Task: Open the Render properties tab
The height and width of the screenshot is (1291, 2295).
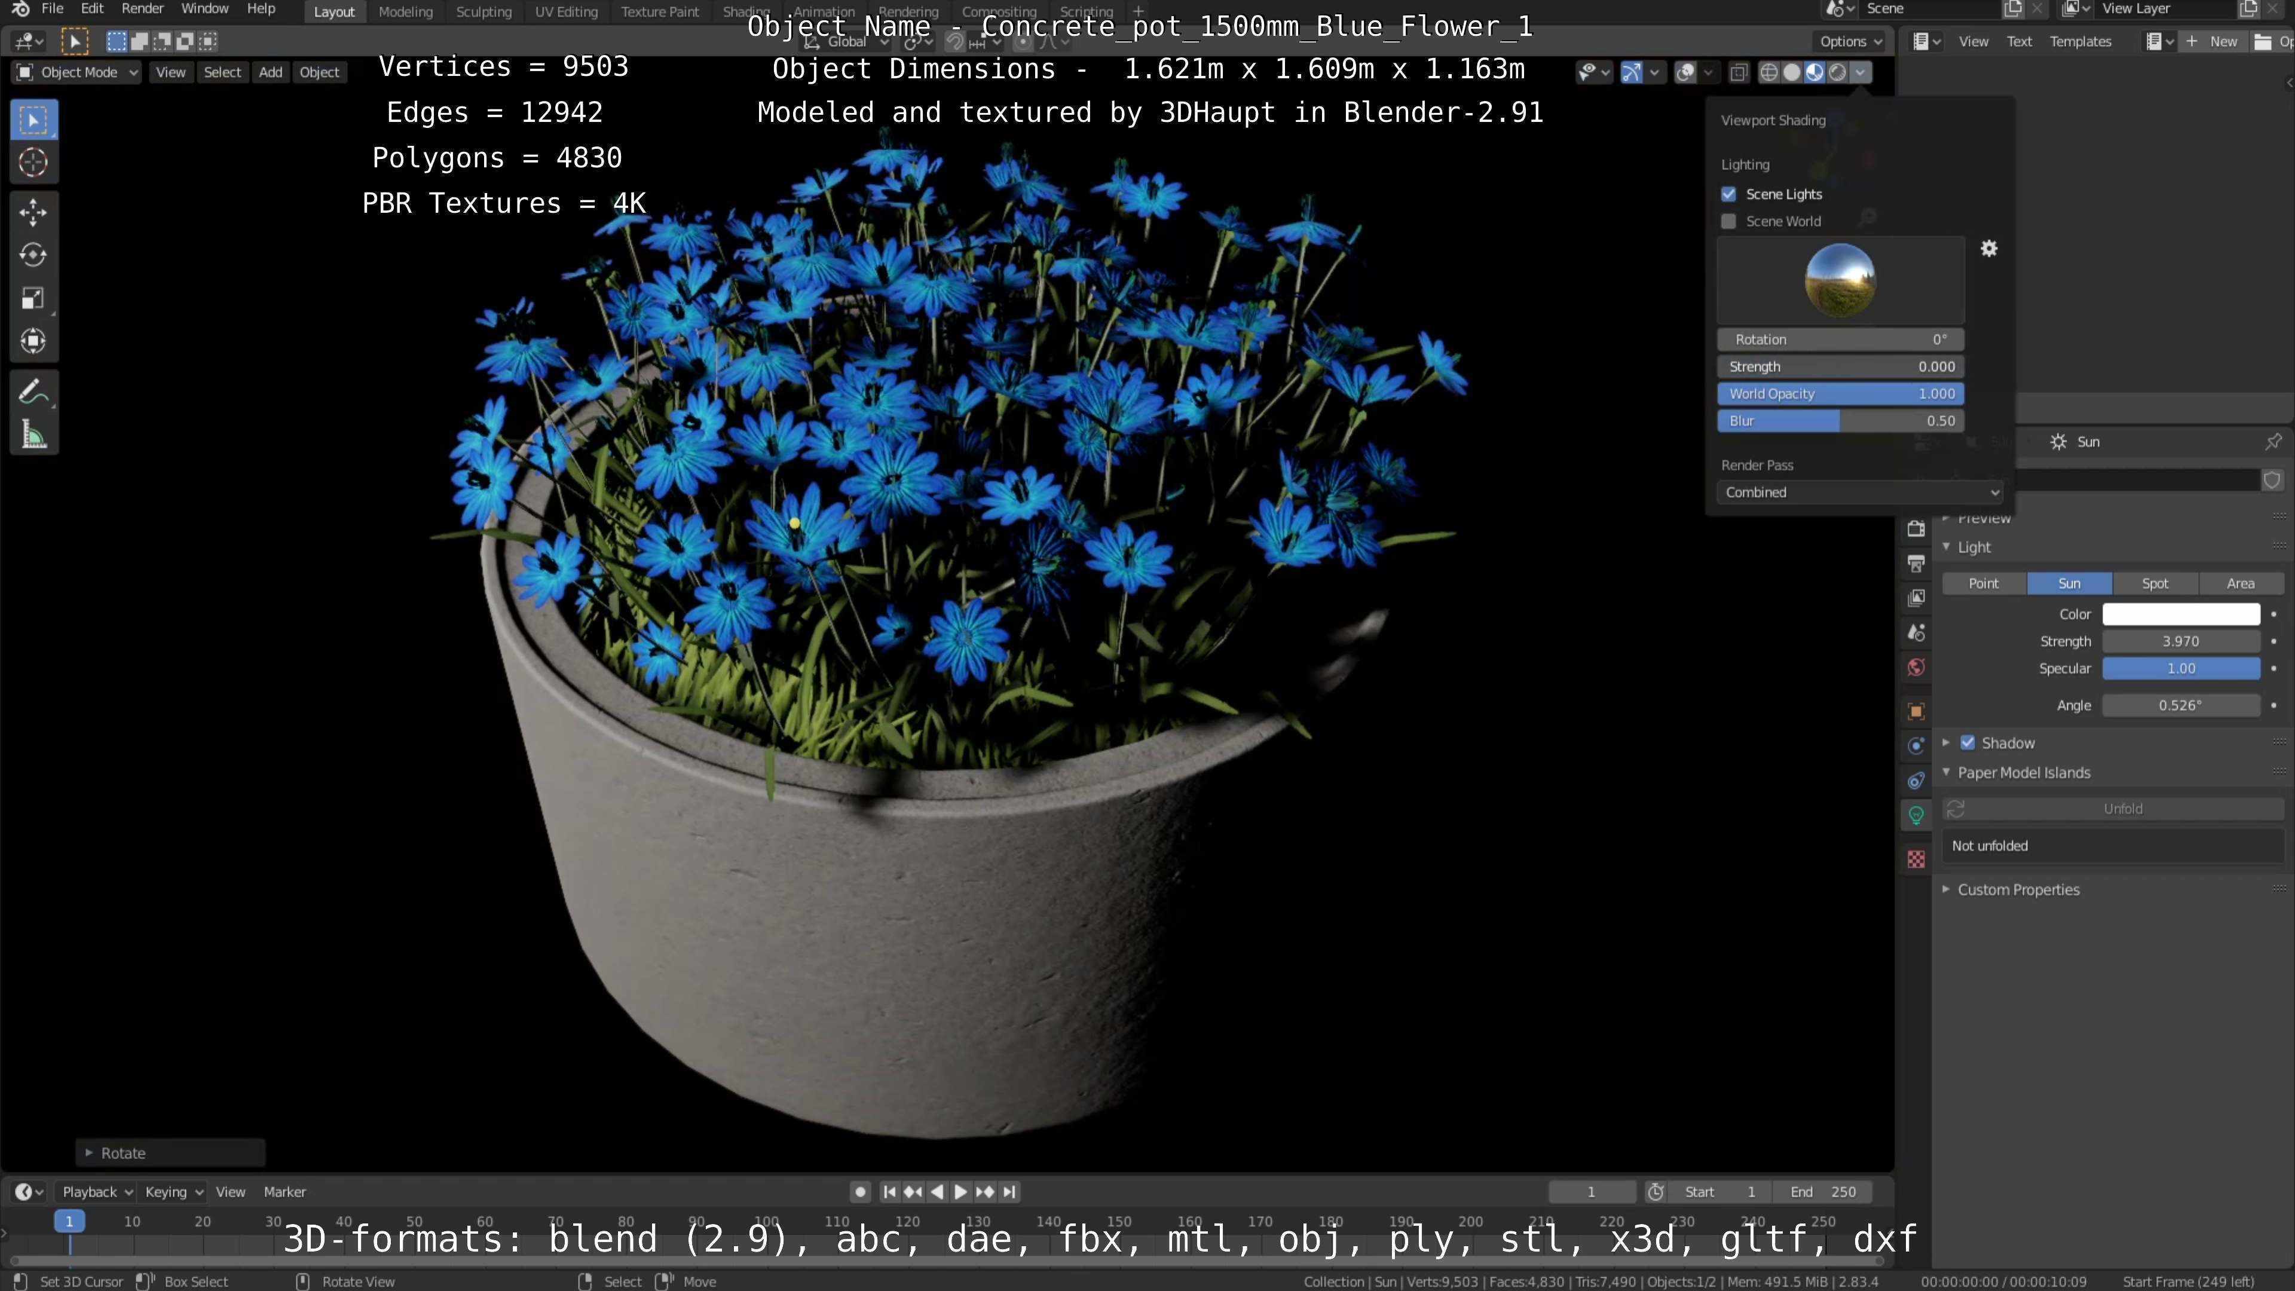Action: (1916, 528)
